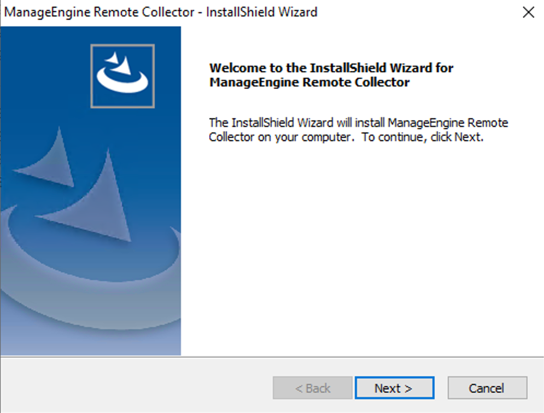Click "InstallShield Wizard" text in title bar
Image resolution: width=544 pixels, height=413 pixels.
(261, 12)
